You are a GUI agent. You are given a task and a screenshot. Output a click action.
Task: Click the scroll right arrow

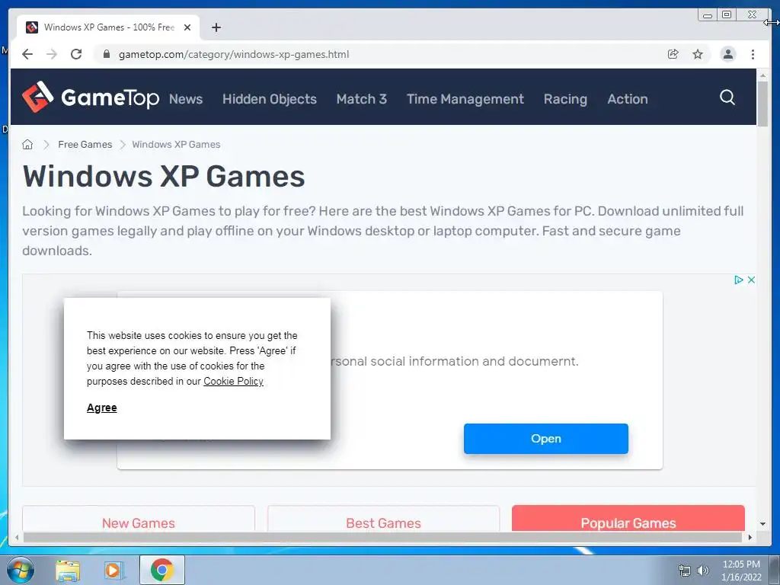point(750,537)
